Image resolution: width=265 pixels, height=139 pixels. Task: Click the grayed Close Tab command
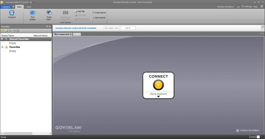click(80, 15)
